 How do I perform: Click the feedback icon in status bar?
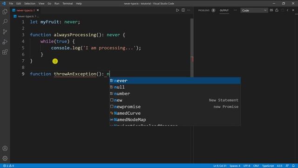pyautogui.click(x=287, y=166)
